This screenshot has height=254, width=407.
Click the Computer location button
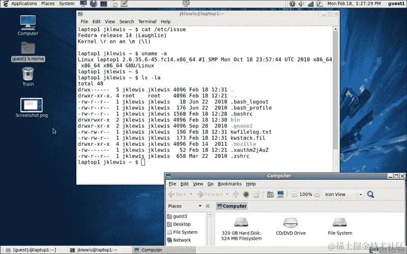232,206
